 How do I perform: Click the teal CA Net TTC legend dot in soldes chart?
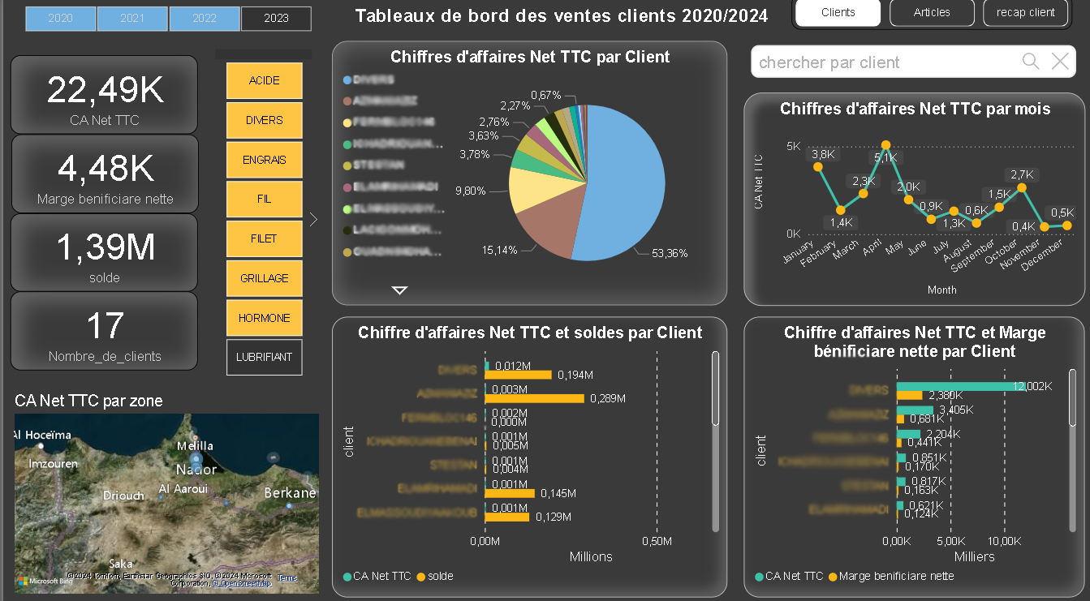tap(347, 577)
